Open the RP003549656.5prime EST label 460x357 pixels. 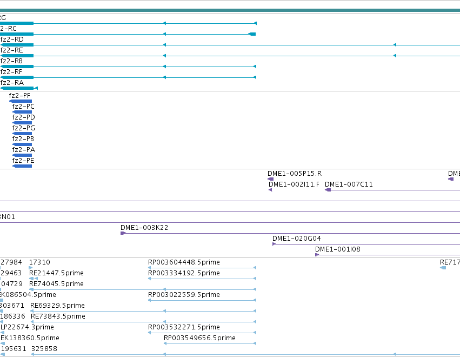199,338
